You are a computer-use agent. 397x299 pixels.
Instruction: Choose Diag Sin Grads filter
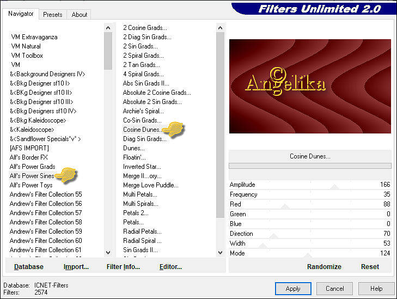point(144,139)
